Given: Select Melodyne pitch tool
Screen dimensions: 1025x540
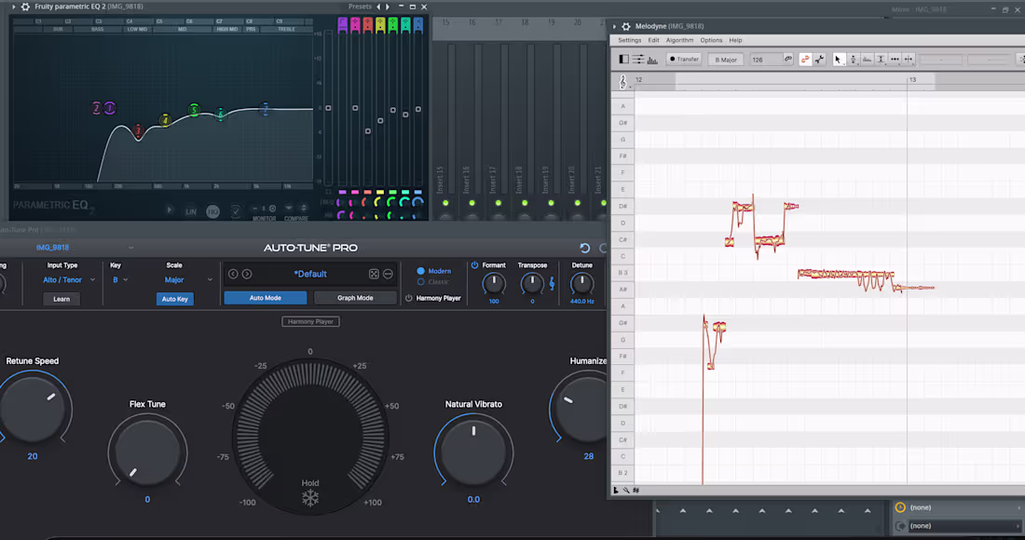Looking at the screenshot, I should click(853, 60).
